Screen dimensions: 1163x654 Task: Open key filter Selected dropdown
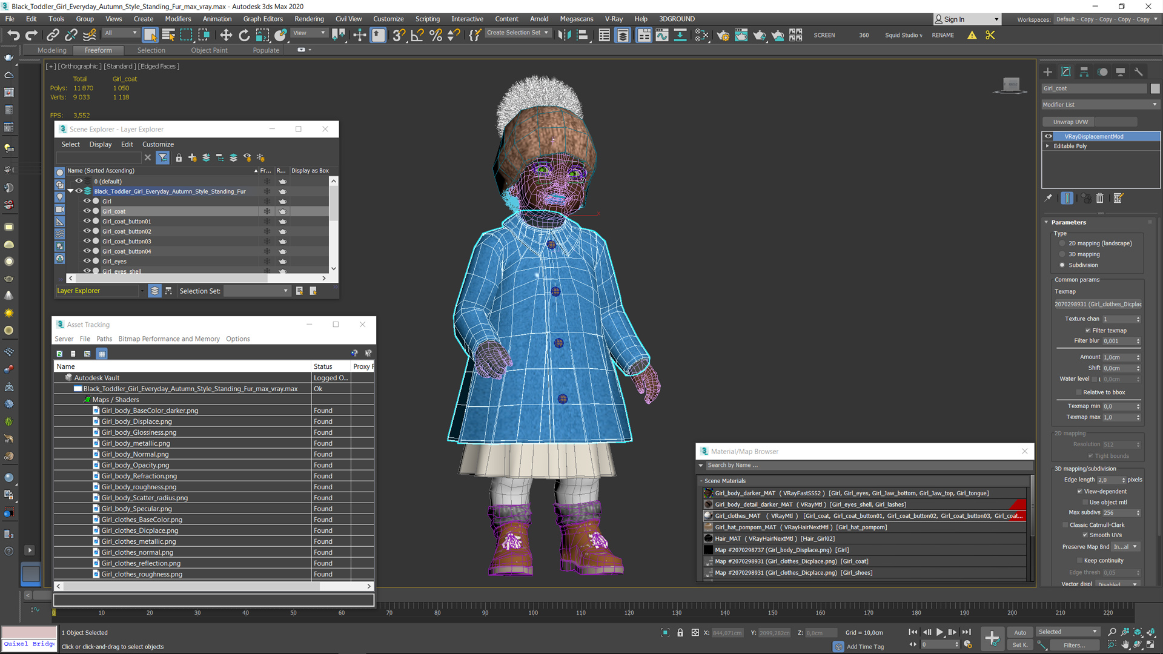1068,632
